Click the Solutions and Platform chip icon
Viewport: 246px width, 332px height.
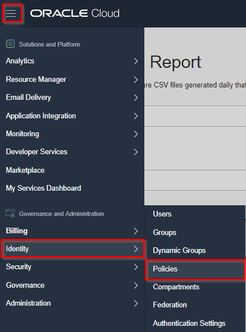coord(10,44)
